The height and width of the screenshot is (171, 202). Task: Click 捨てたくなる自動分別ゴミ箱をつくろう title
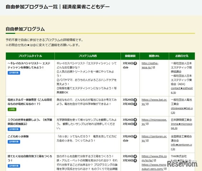(30, 158)
